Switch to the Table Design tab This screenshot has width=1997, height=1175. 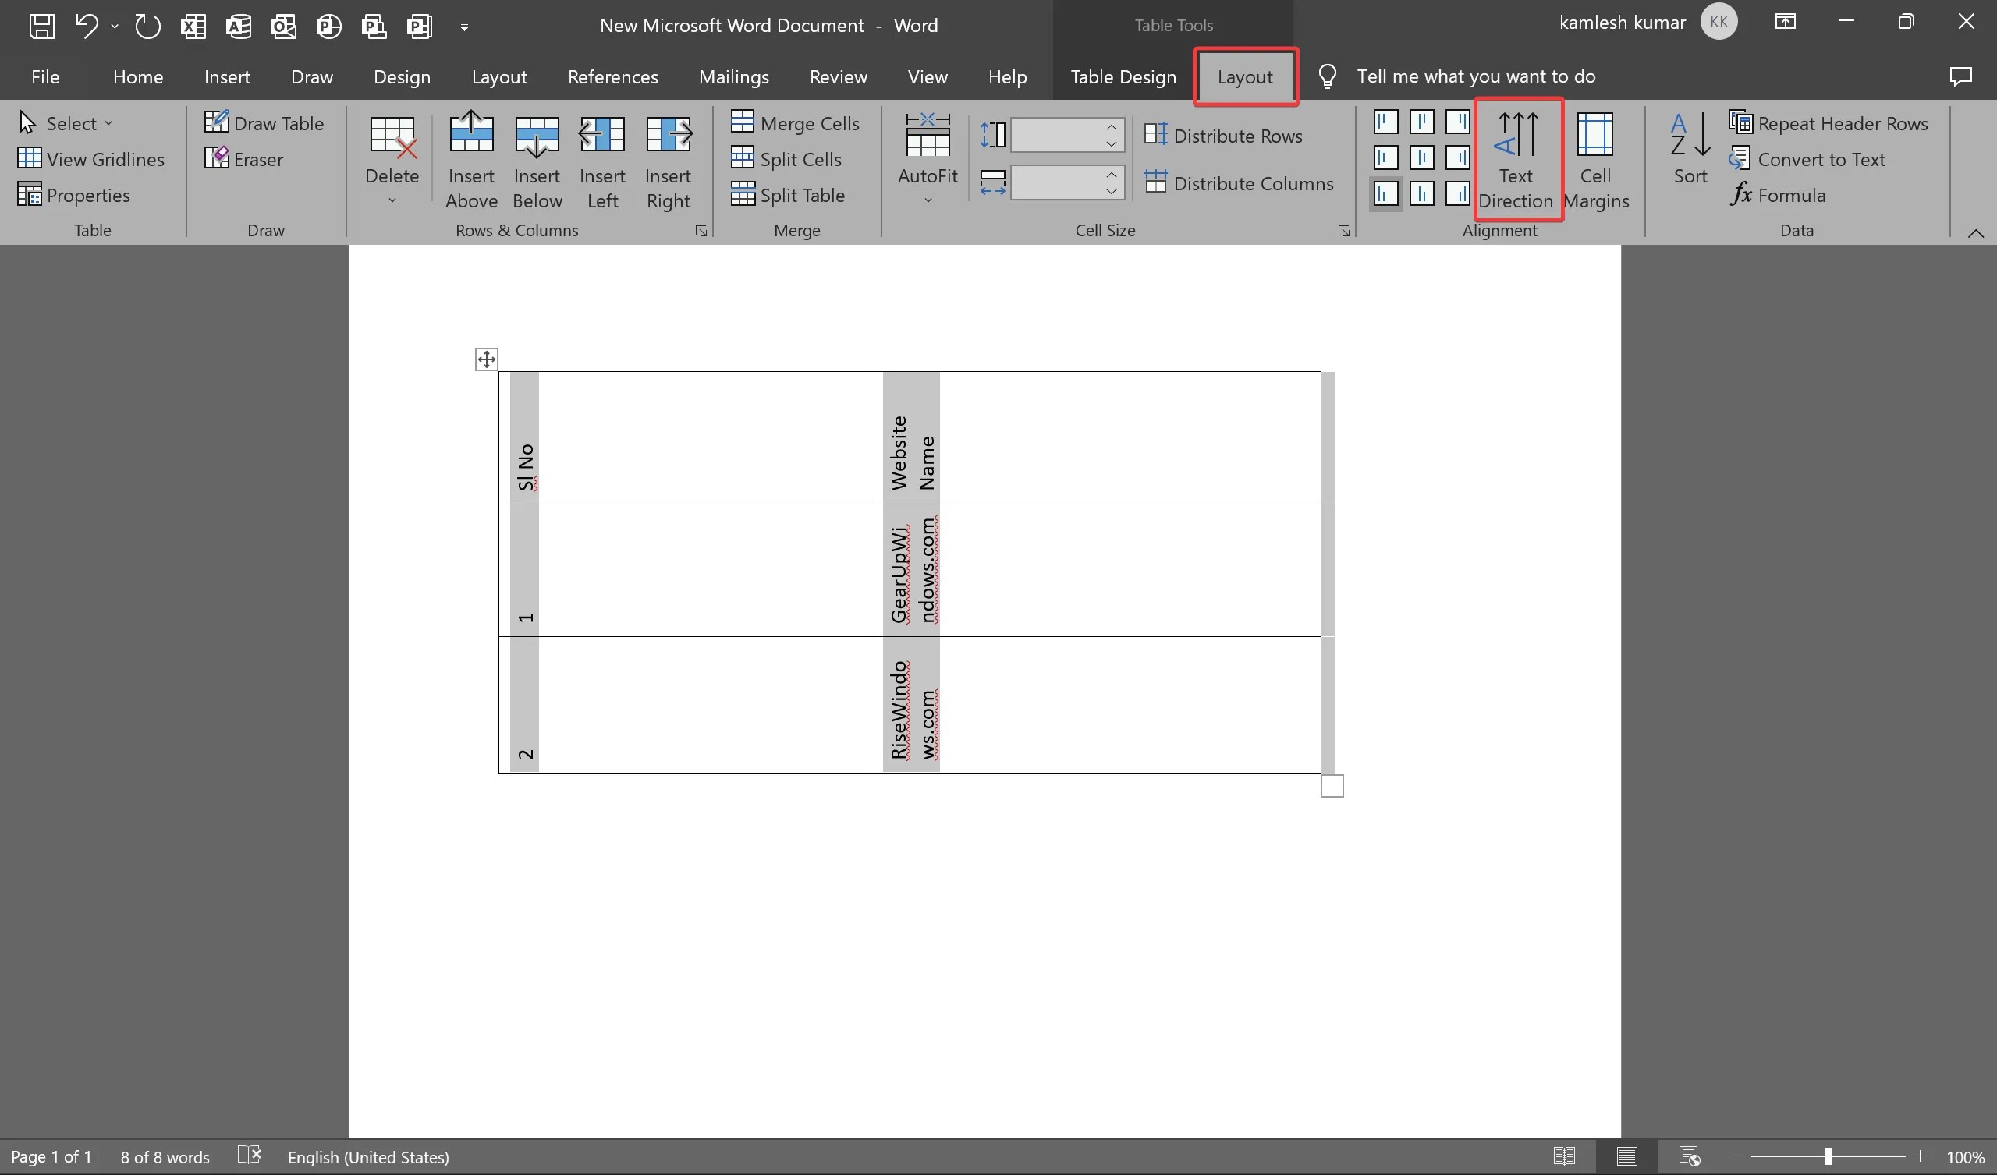(x=1123, y=76)
